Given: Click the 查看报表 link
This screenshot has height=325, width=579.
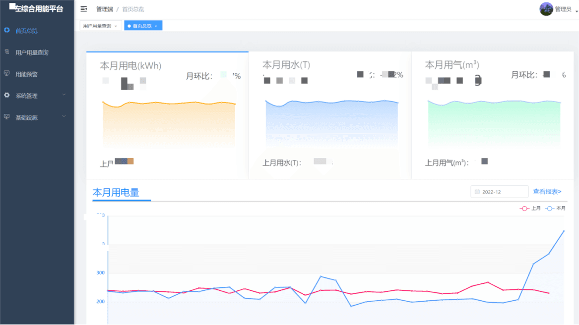Looking at the screenshot, I should (547, 192).
